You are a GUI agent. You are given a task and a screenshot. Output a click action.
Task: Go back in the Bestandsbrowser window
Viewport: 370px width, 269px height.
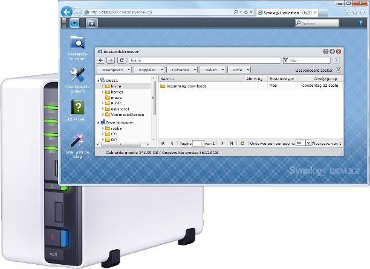(101, 60)
